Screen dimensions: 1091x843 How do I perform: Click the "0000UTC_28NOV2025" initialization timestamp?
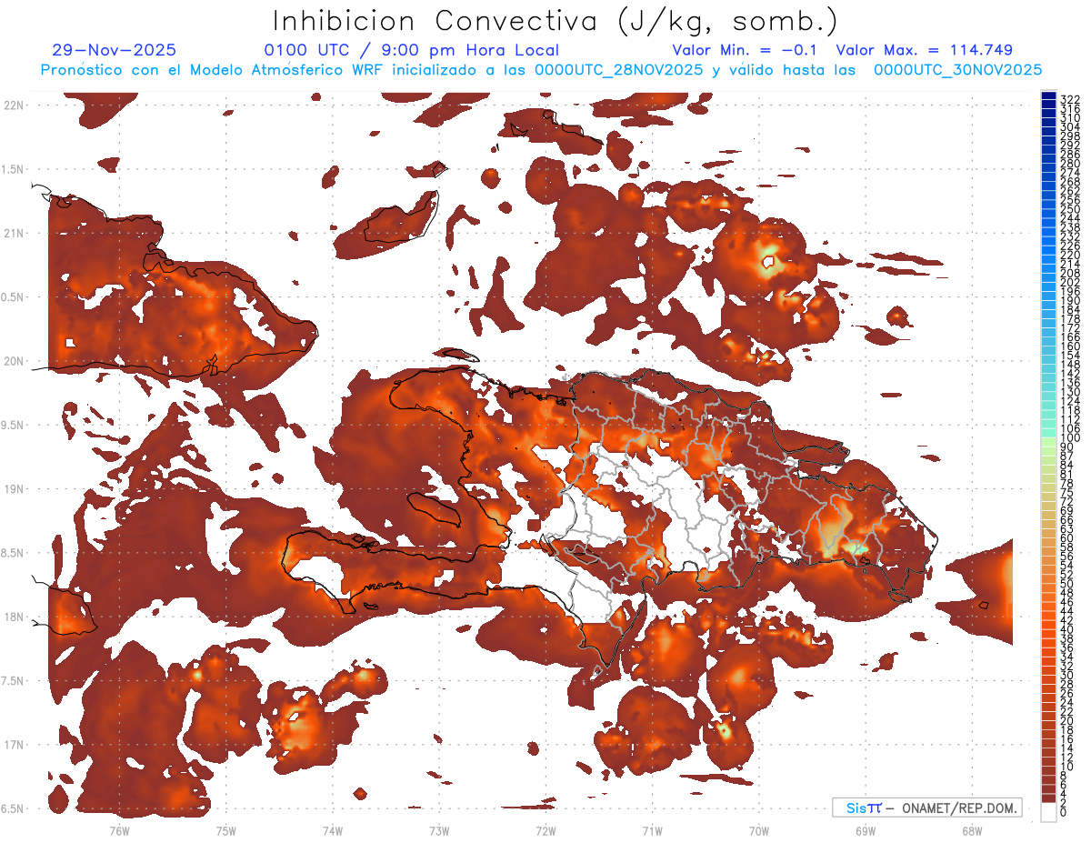618,70
